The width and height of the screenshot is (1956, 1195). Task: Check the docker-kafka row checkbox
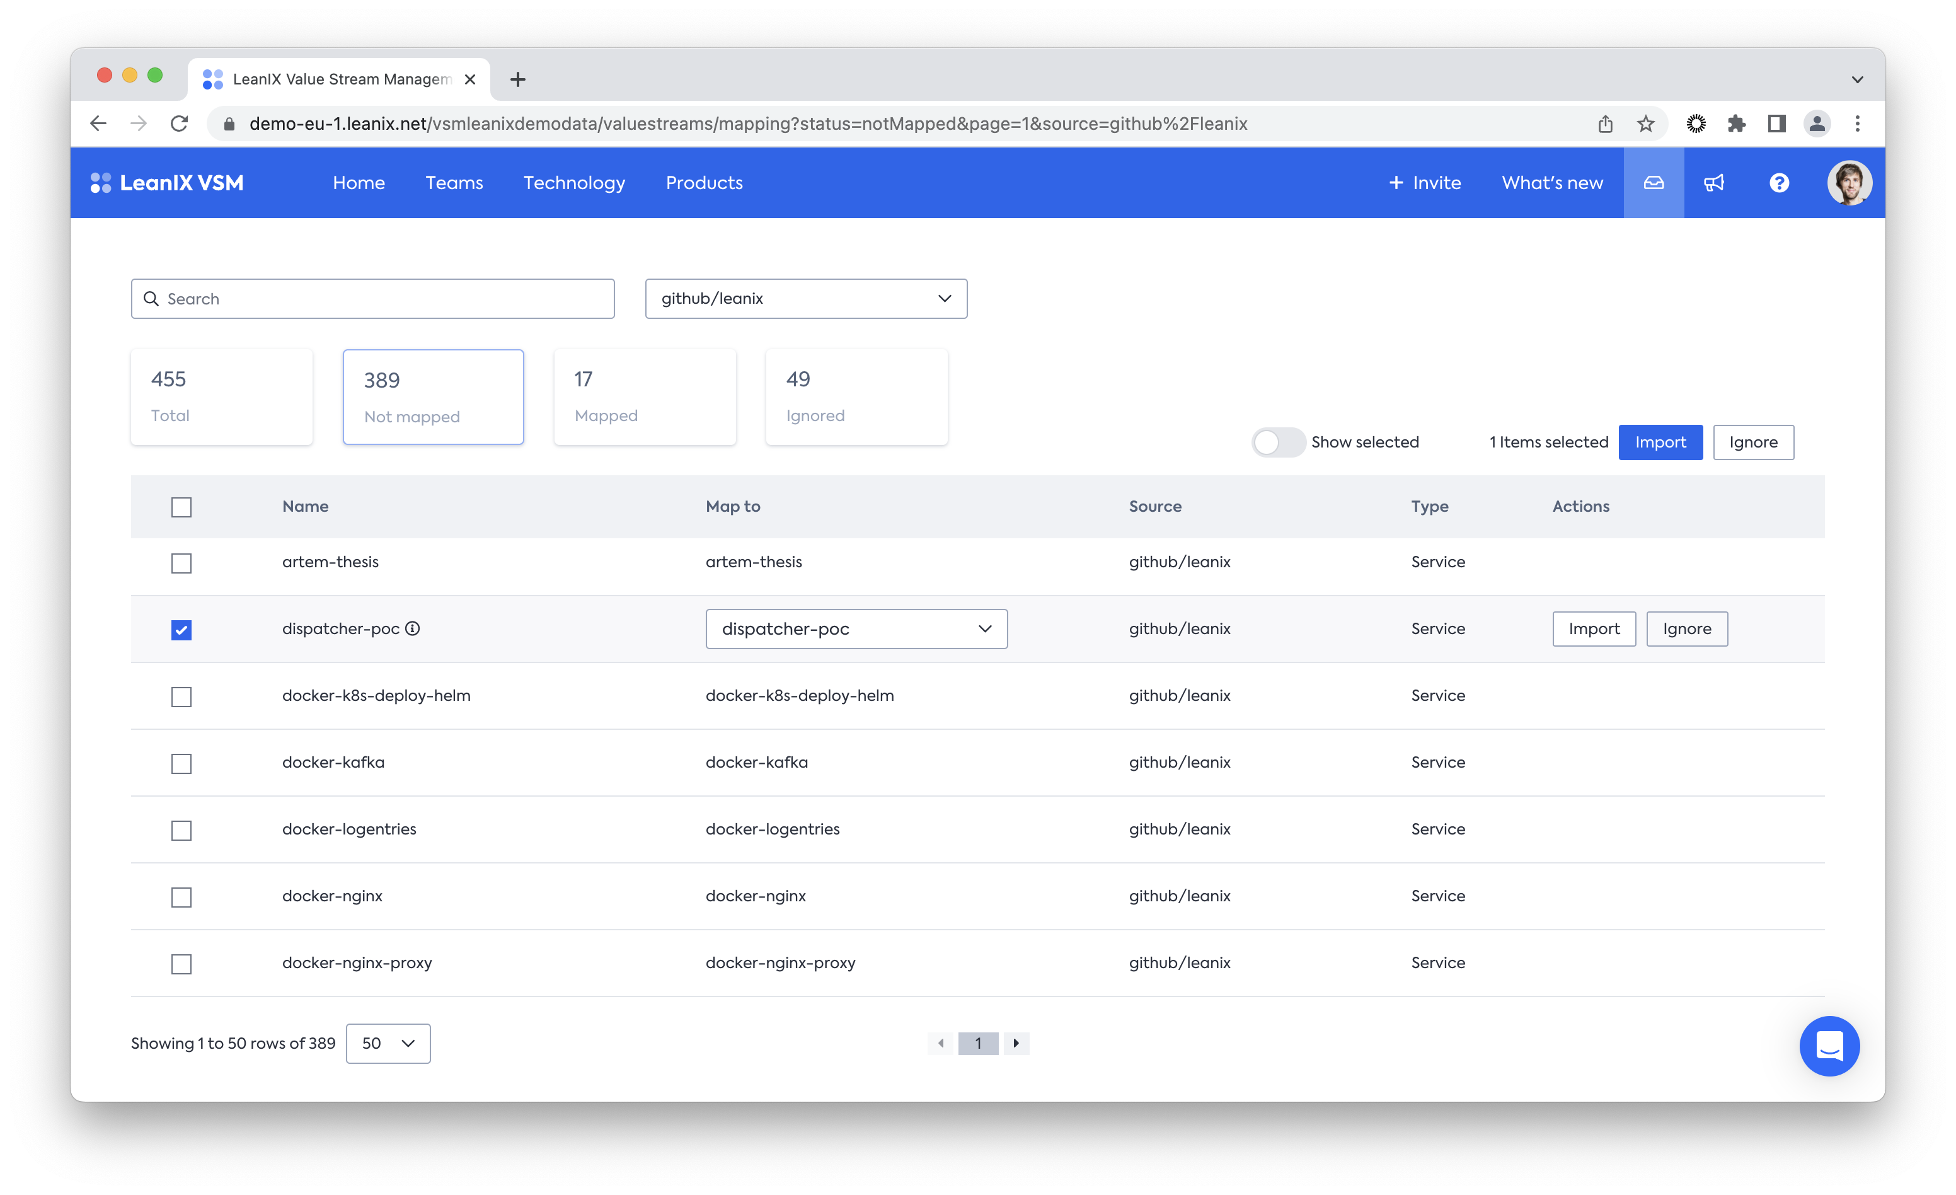point(181,763)
